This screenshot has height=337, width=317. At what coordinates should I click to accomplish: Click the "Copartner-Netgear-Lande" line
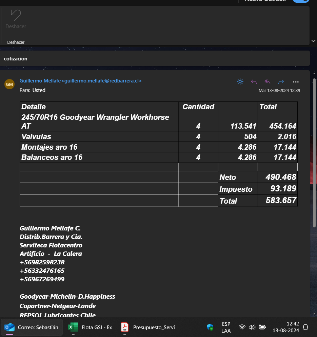(58, 306)
